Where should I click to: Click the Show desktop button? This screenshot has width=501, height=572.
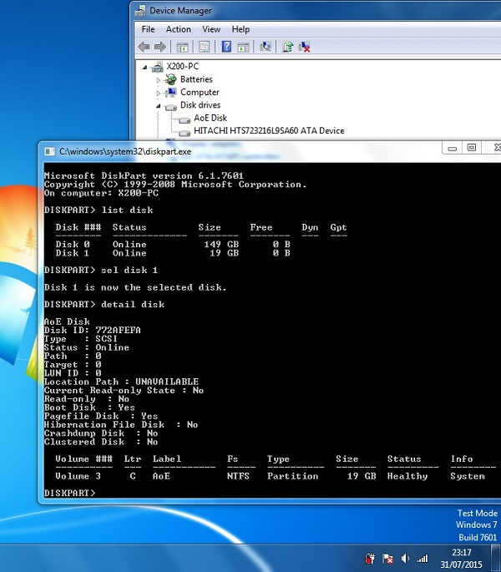(x=495, y=558)
